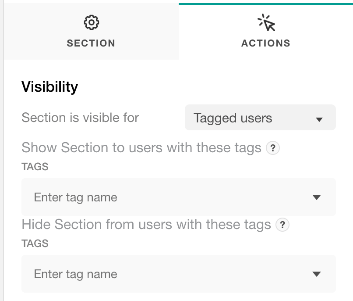Expand the Show Section tags dropdown arrow

point(317,197)
